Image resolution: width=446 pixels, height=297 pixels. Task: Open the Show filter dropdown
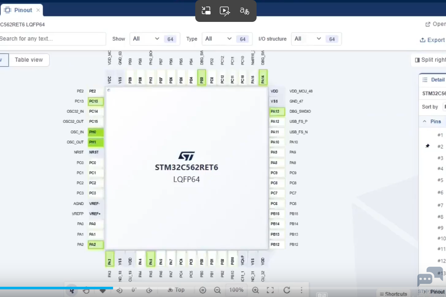point(155,39)
